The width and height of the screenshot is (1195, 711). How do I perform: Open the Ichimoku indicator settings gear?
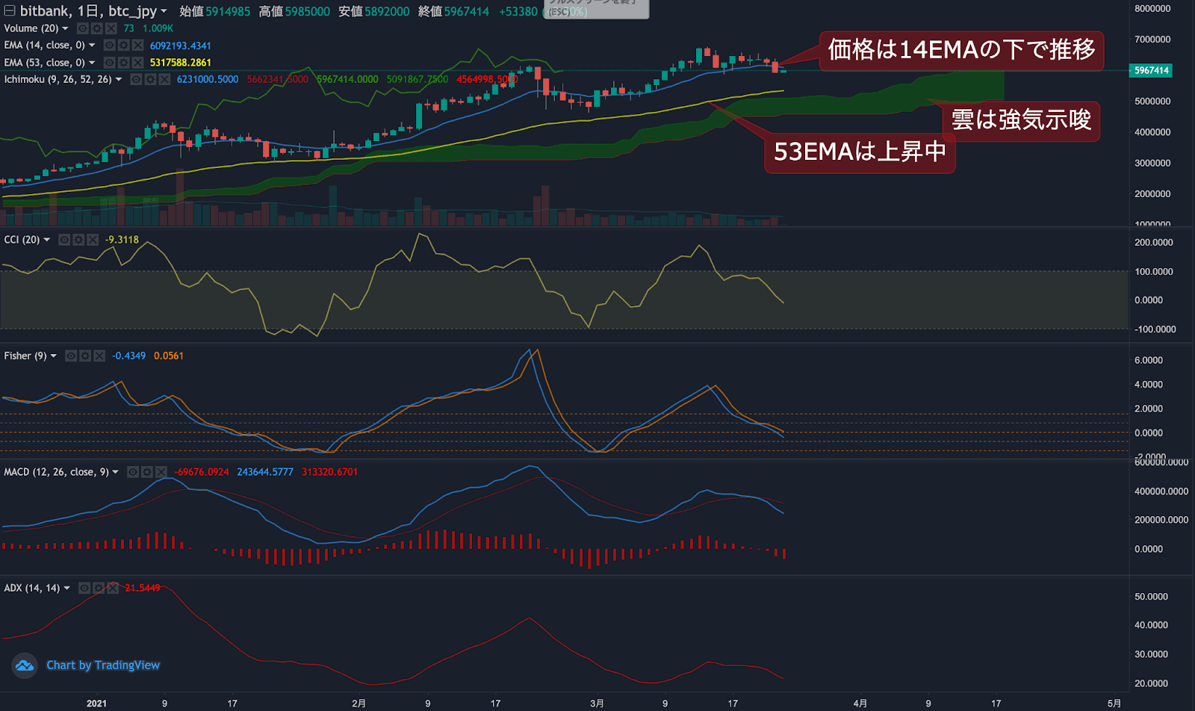[x=149, y=79]
